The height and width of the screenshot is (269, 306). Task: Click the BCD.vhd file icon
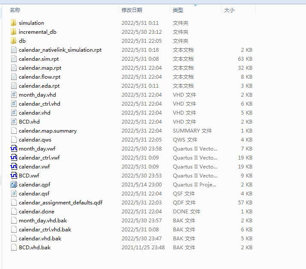(x=14, y=121)
